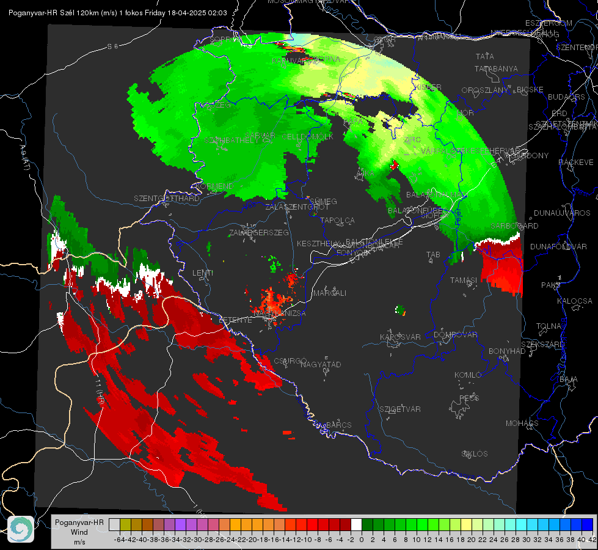The width and height of the screenshot is (598, 550).
Task: Click the MOR town label
Action: (465, 113)
